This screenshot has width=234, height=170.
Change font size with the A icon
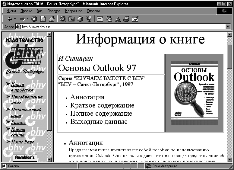[118, 19]
